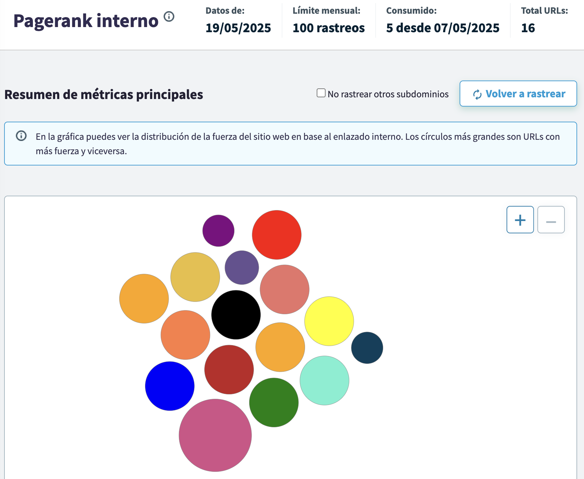Click the bright yellow circle
Viewport: 584px width, 479px height.
(329, 321)
